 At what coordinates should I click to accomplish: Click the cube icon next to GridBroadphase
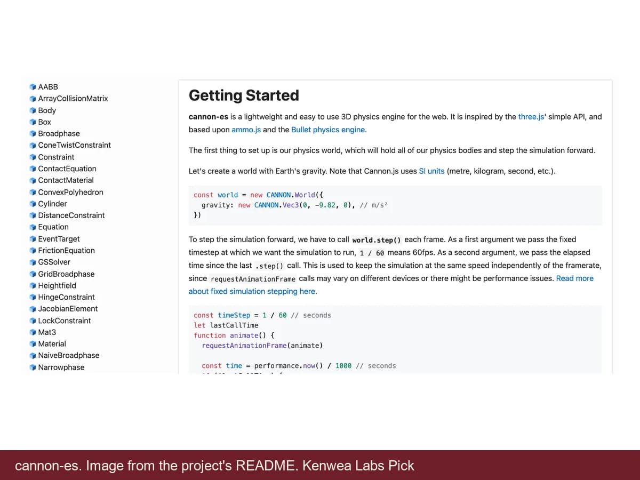tap(33, 274)
